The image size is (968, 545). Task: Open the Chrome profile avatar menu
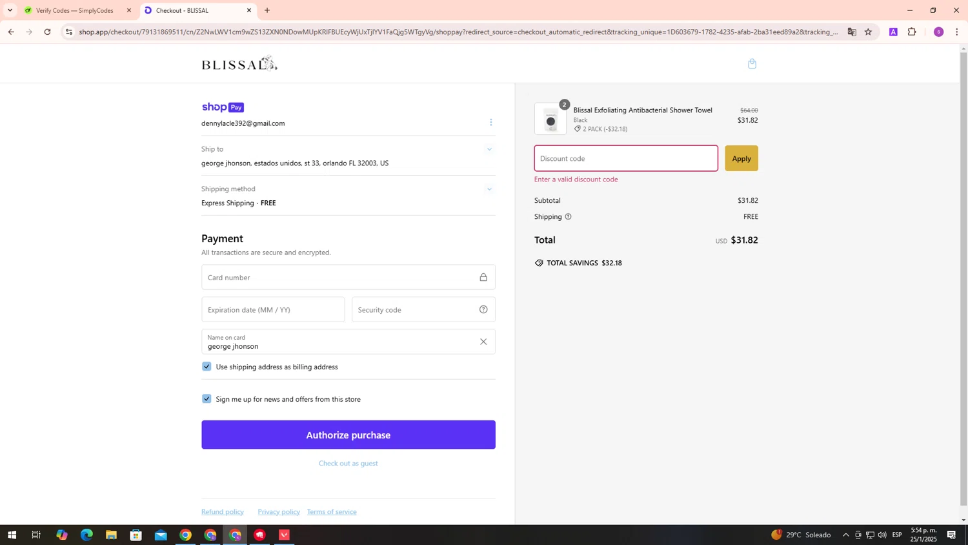pyautogui.click(x=939, y=32)
